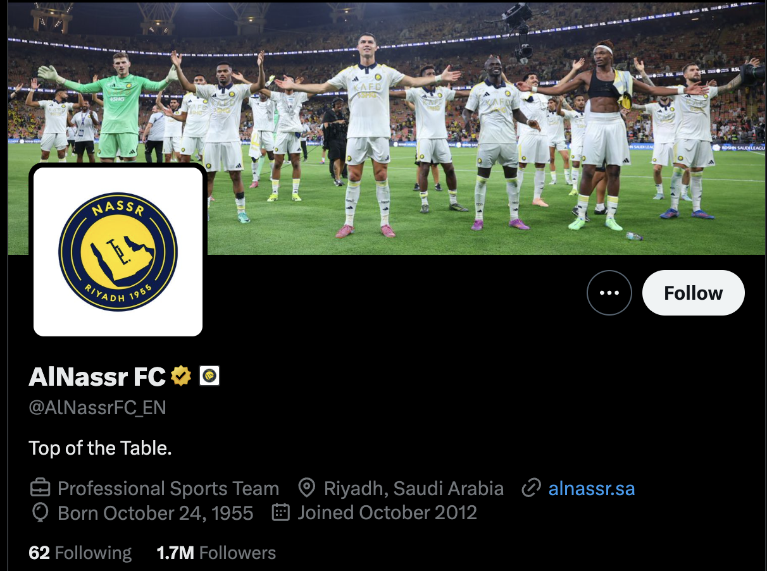
Task: Click the Riyadh, Saudi Arabia location text
Action: point(414,489)
